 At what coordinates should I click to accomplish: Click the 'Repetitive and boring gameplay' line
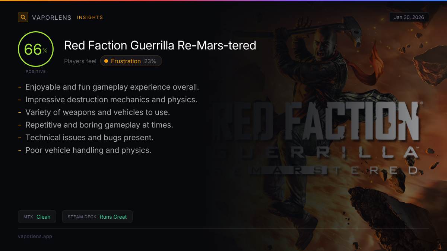point(99,125)
